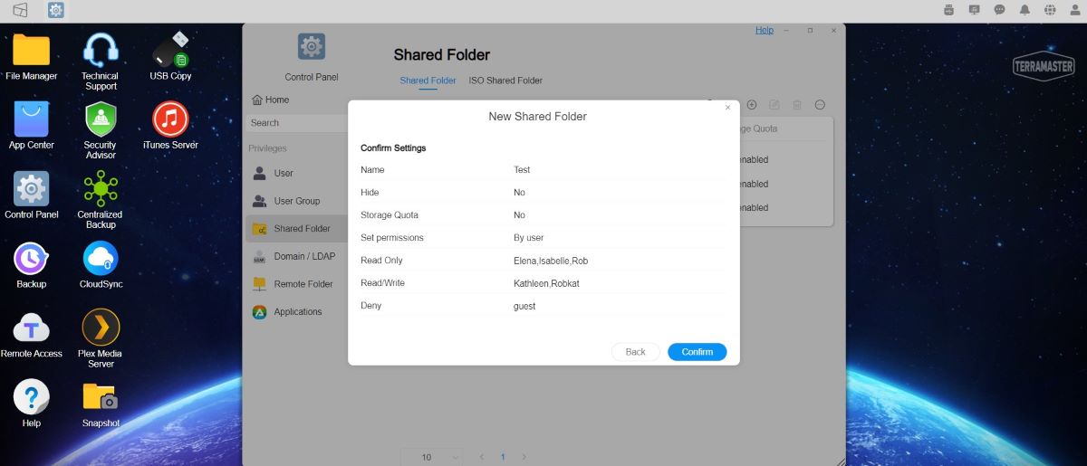Open the Snapshot app icon
The width and height of the screenshot is (1087, 466).
click(101, 399)
